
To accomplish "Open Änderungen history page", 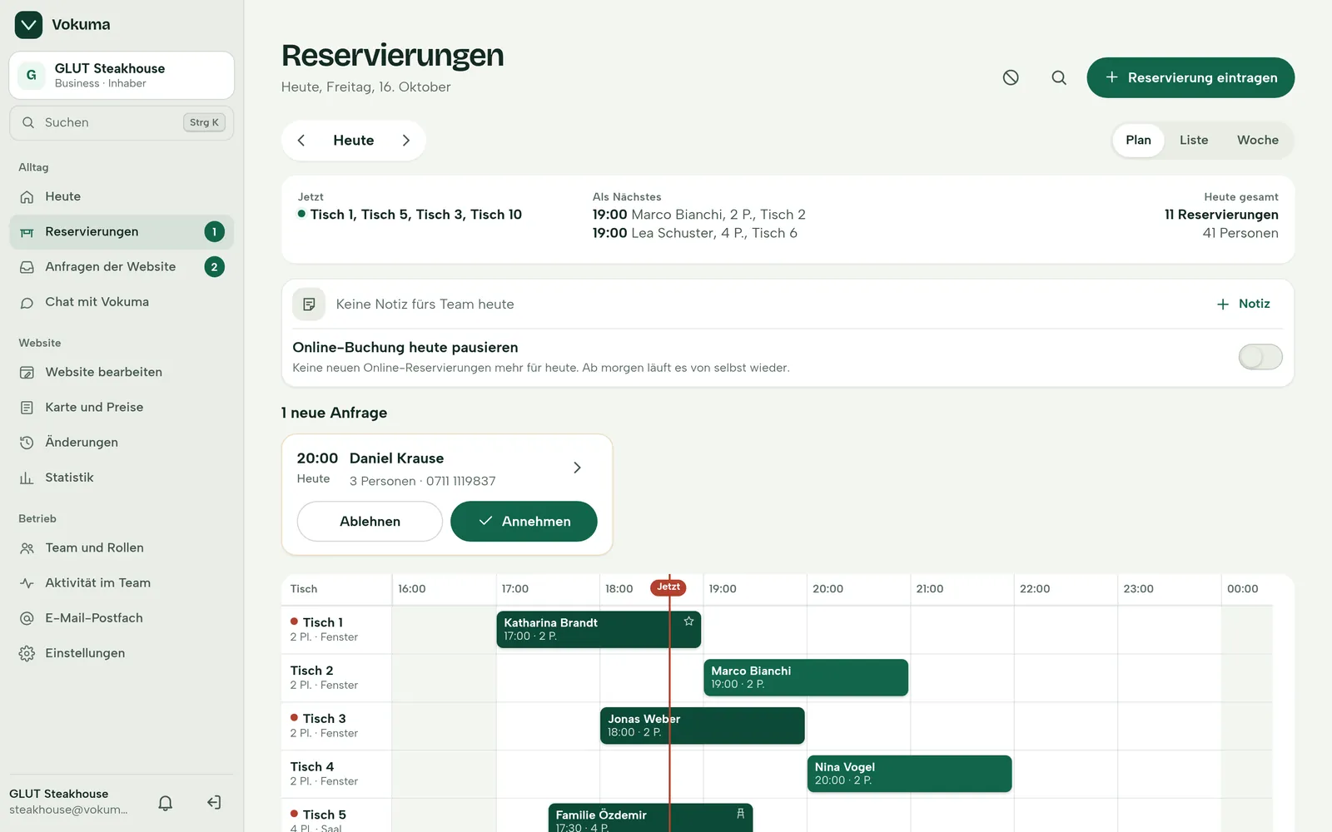I will tap(122, 443).
